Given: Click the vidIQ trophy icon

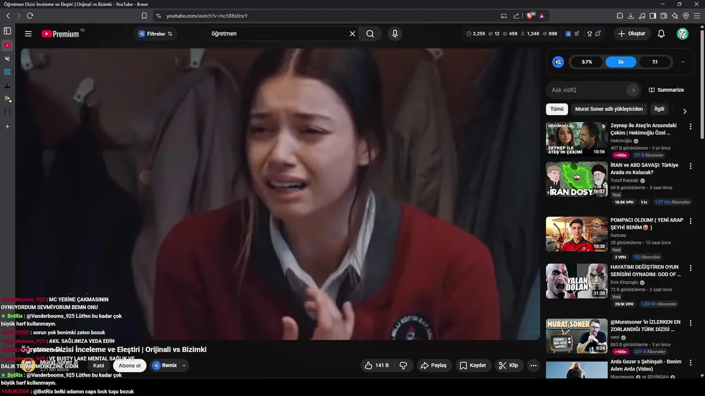Looking at the screenshot, I should point(589,34).
